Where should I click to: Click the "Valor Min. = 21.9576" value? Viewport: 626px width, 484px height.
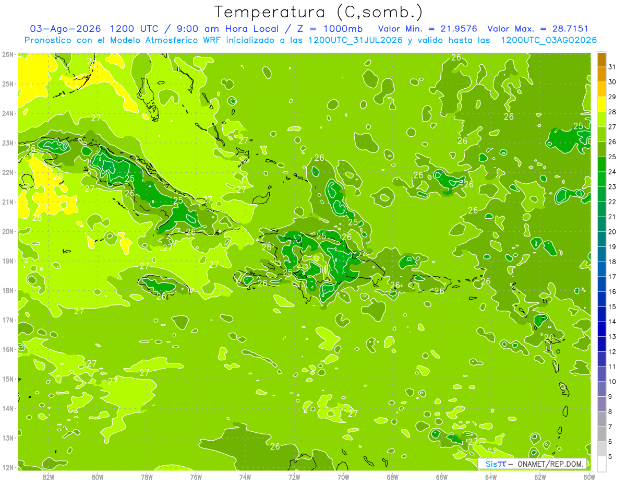point(428,29)
